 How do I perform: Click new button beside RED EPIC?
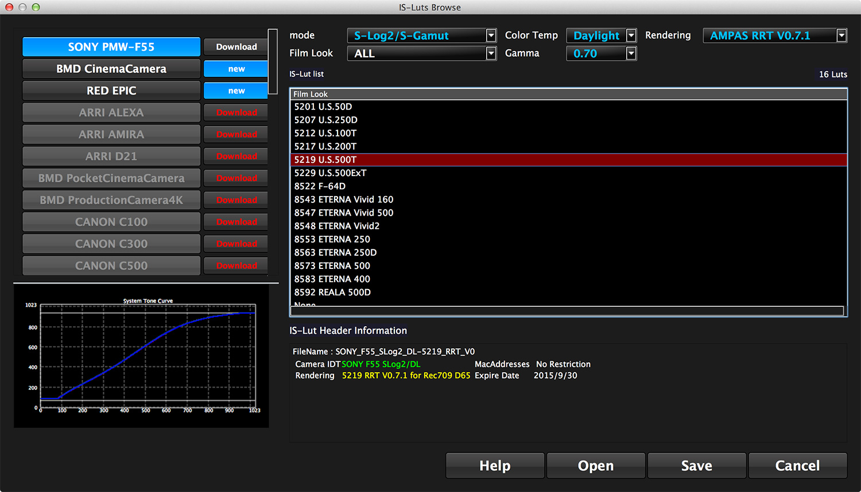click(x=236, y=91)
